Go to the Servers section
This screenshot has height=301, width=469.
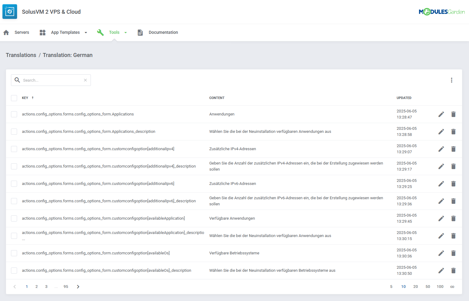tap(22, 32)
